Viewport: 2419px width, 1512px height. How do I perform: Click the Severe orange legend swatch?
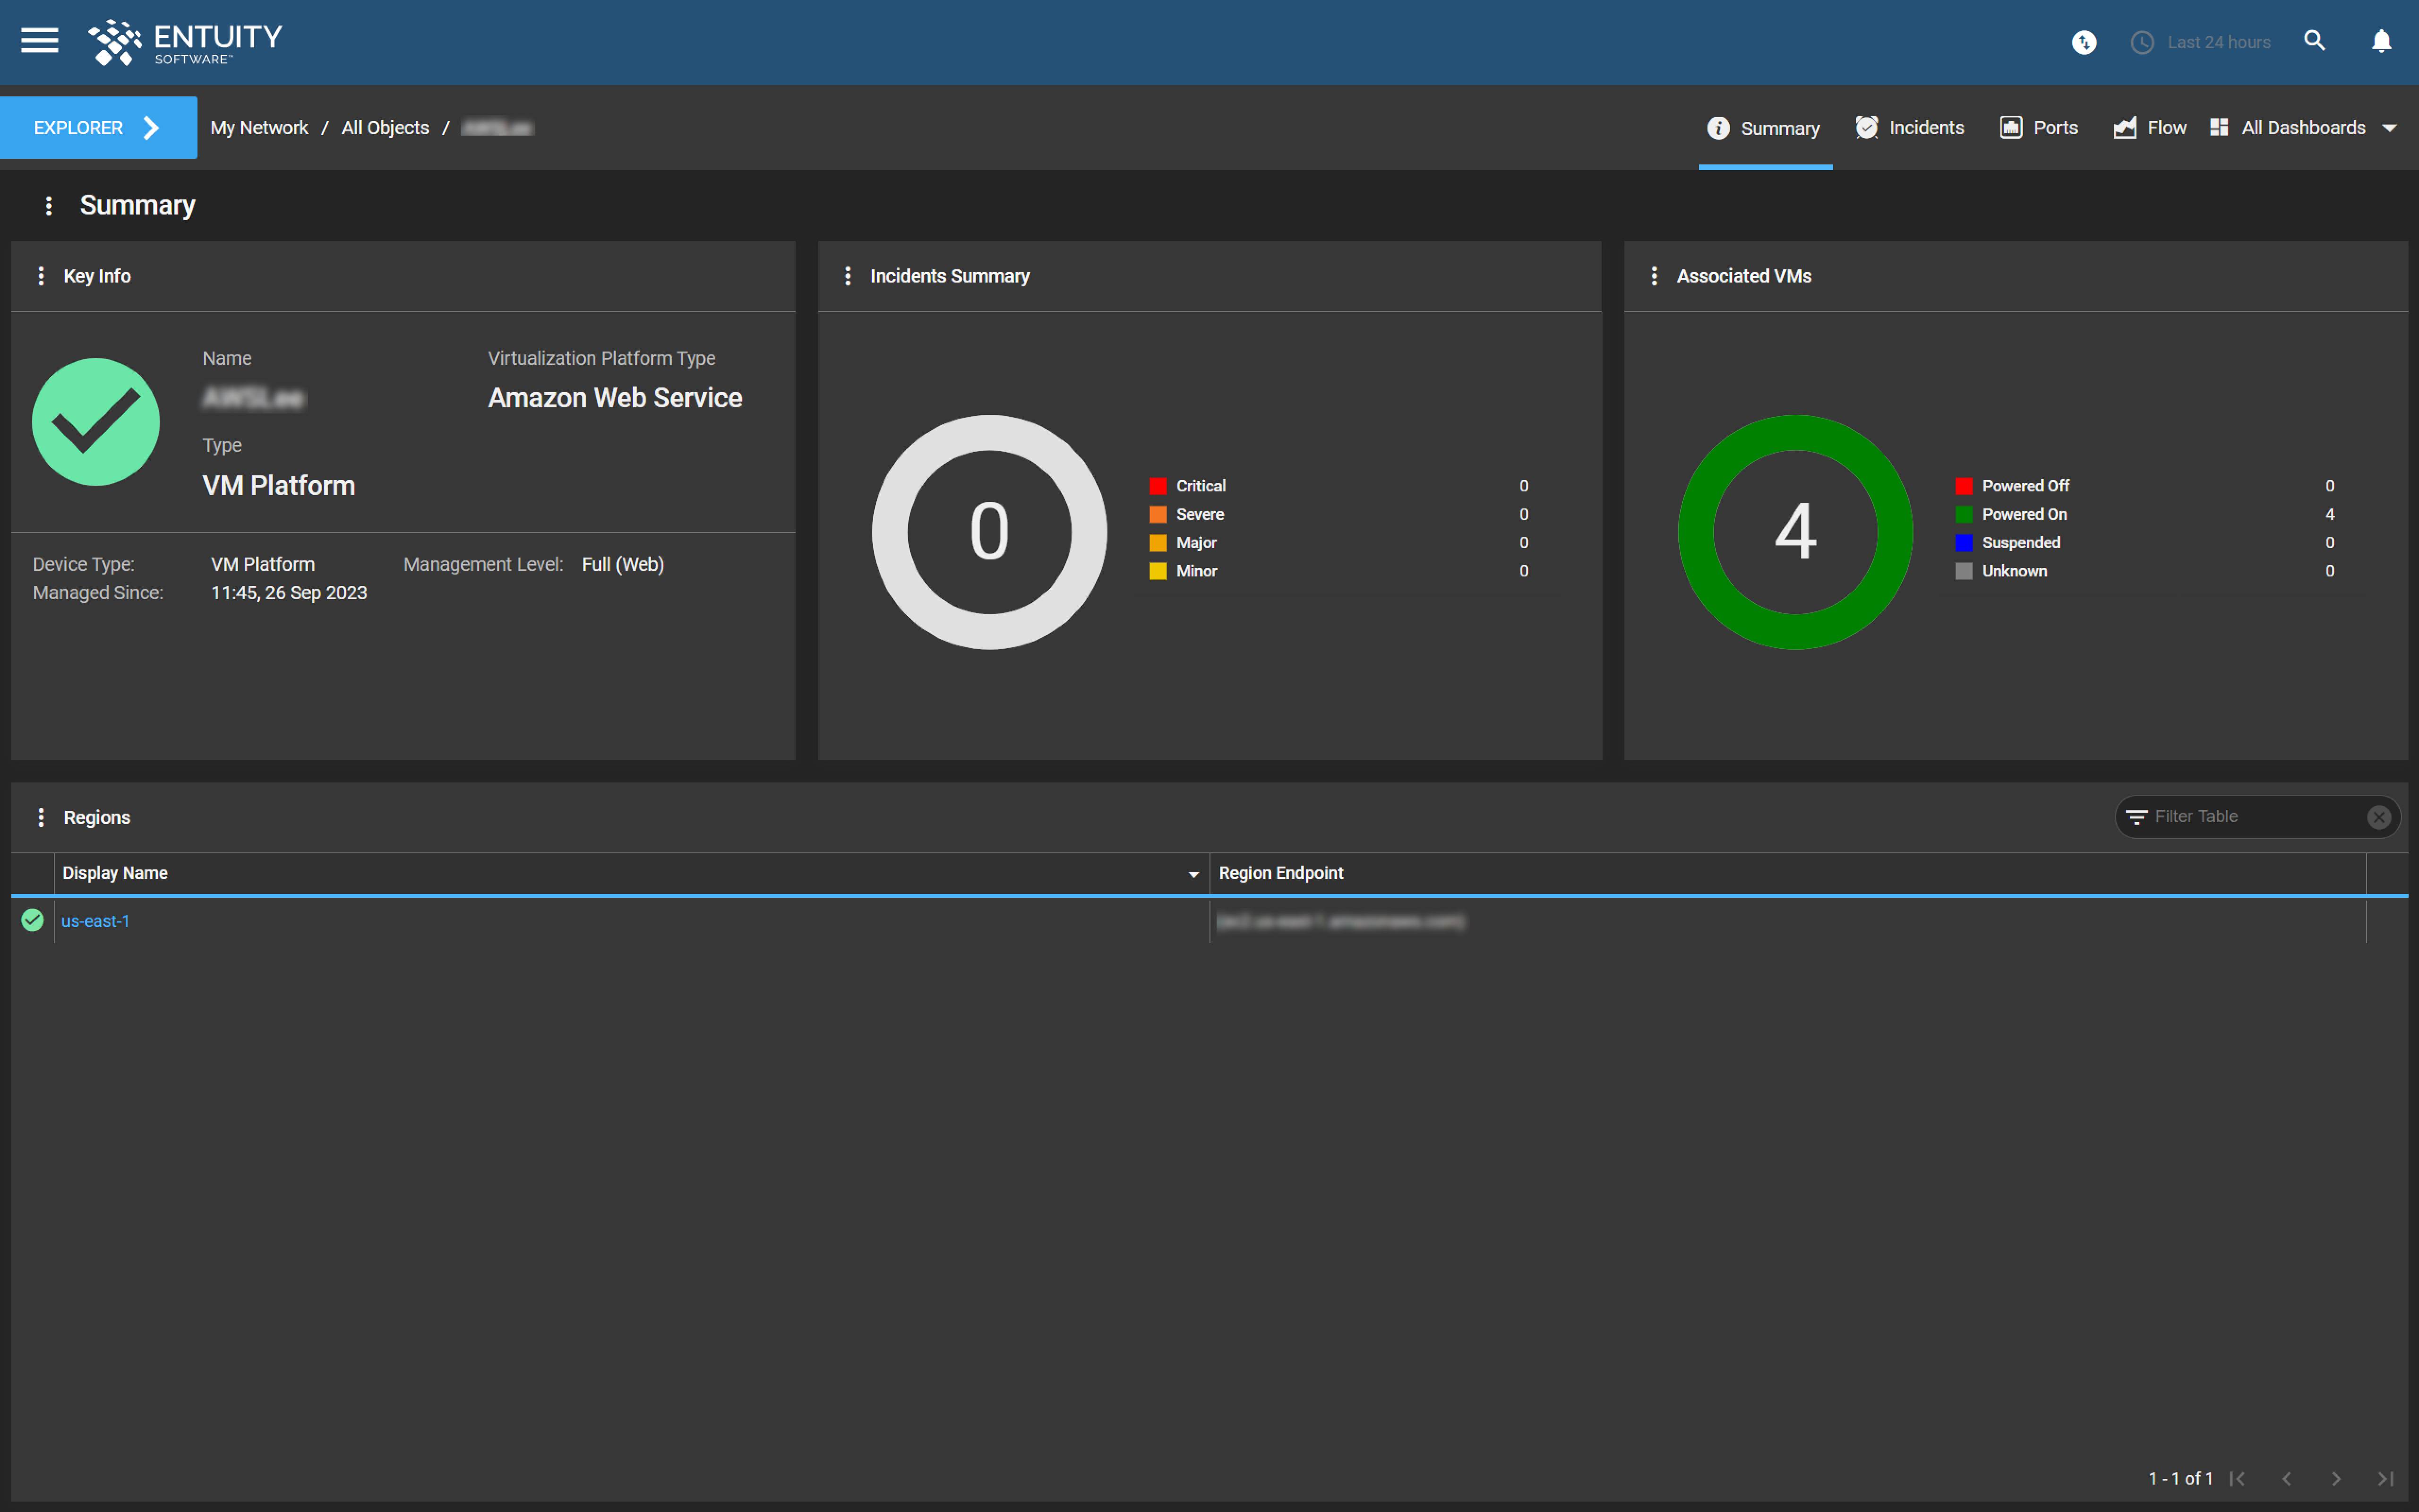click(x=1158, y=514)
